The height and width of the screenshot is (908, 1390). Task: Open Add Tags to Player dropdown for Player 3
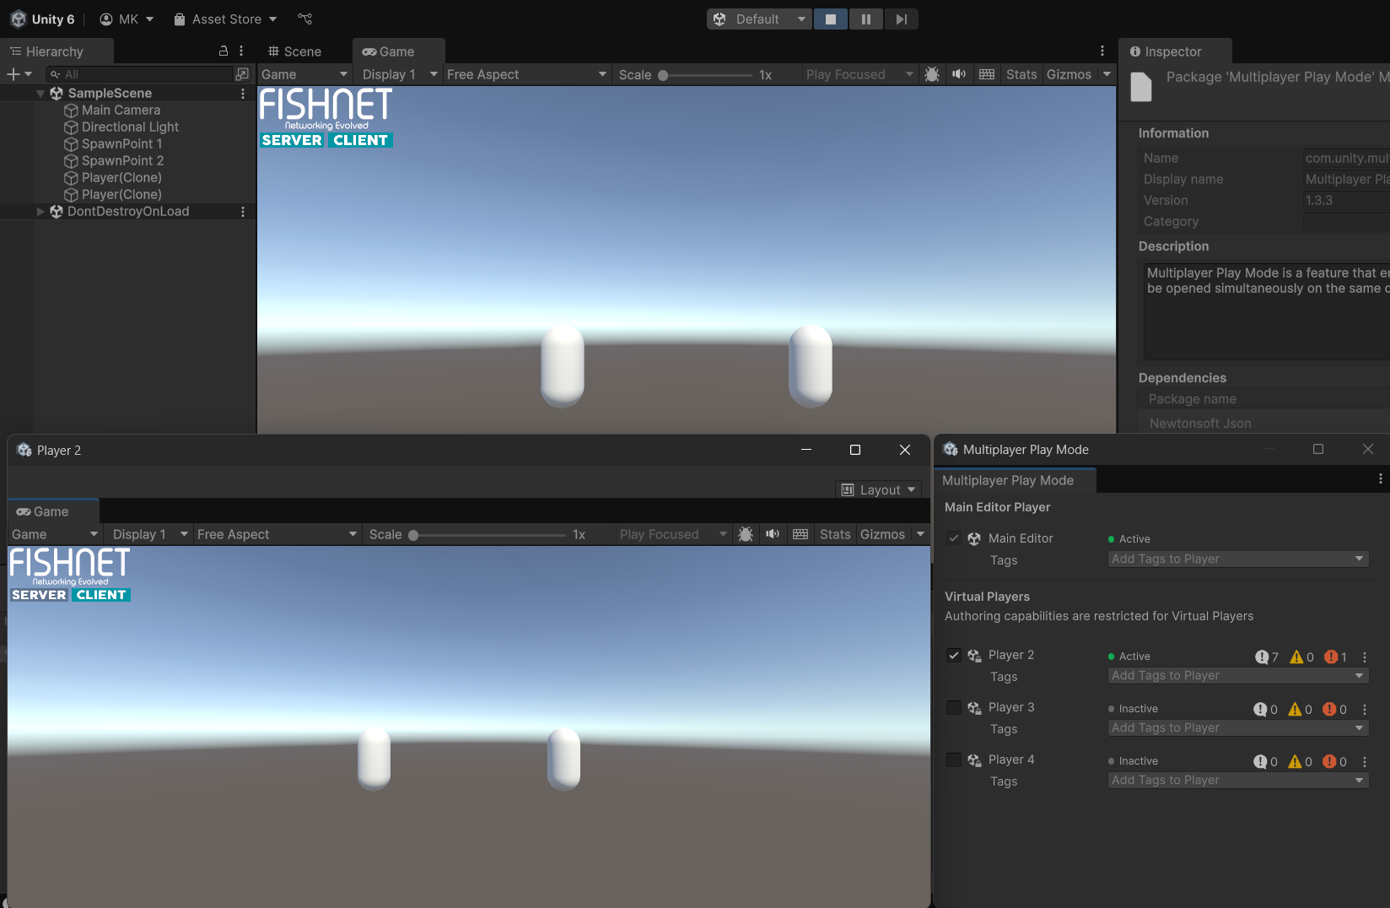coord(1238,728)
